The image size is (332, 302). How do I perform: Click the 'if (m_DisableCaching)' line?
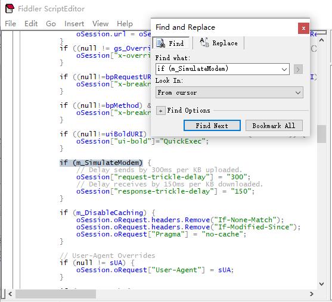pos(107,213)
